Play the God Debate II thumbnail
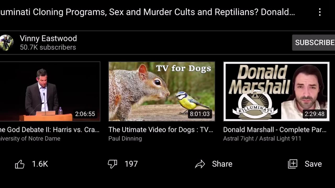335x188 pixels. pyautogui.click(x=50, y=91)
